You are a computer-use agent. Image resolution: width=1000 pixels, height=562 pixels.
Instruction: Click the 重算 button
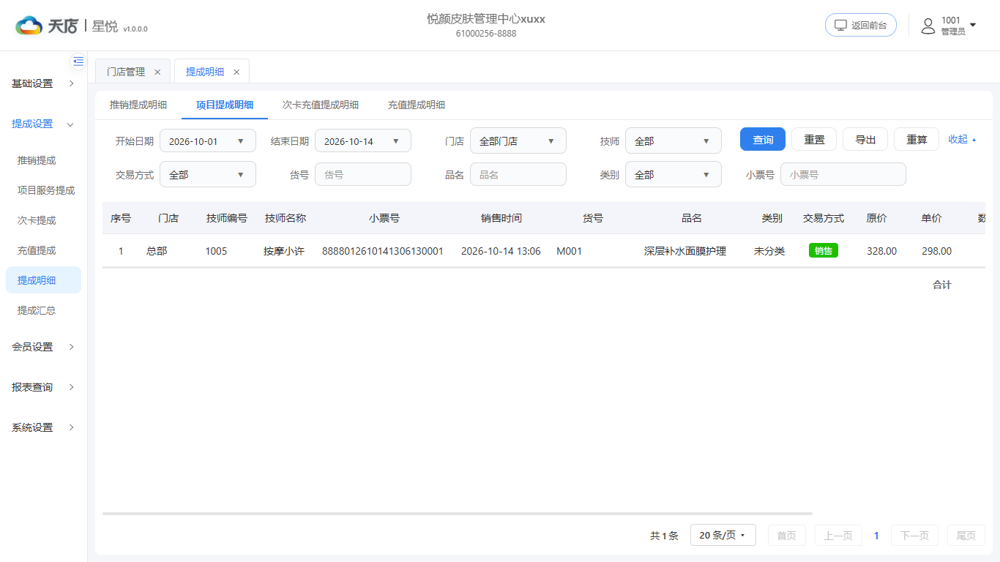tap(917, 139)
